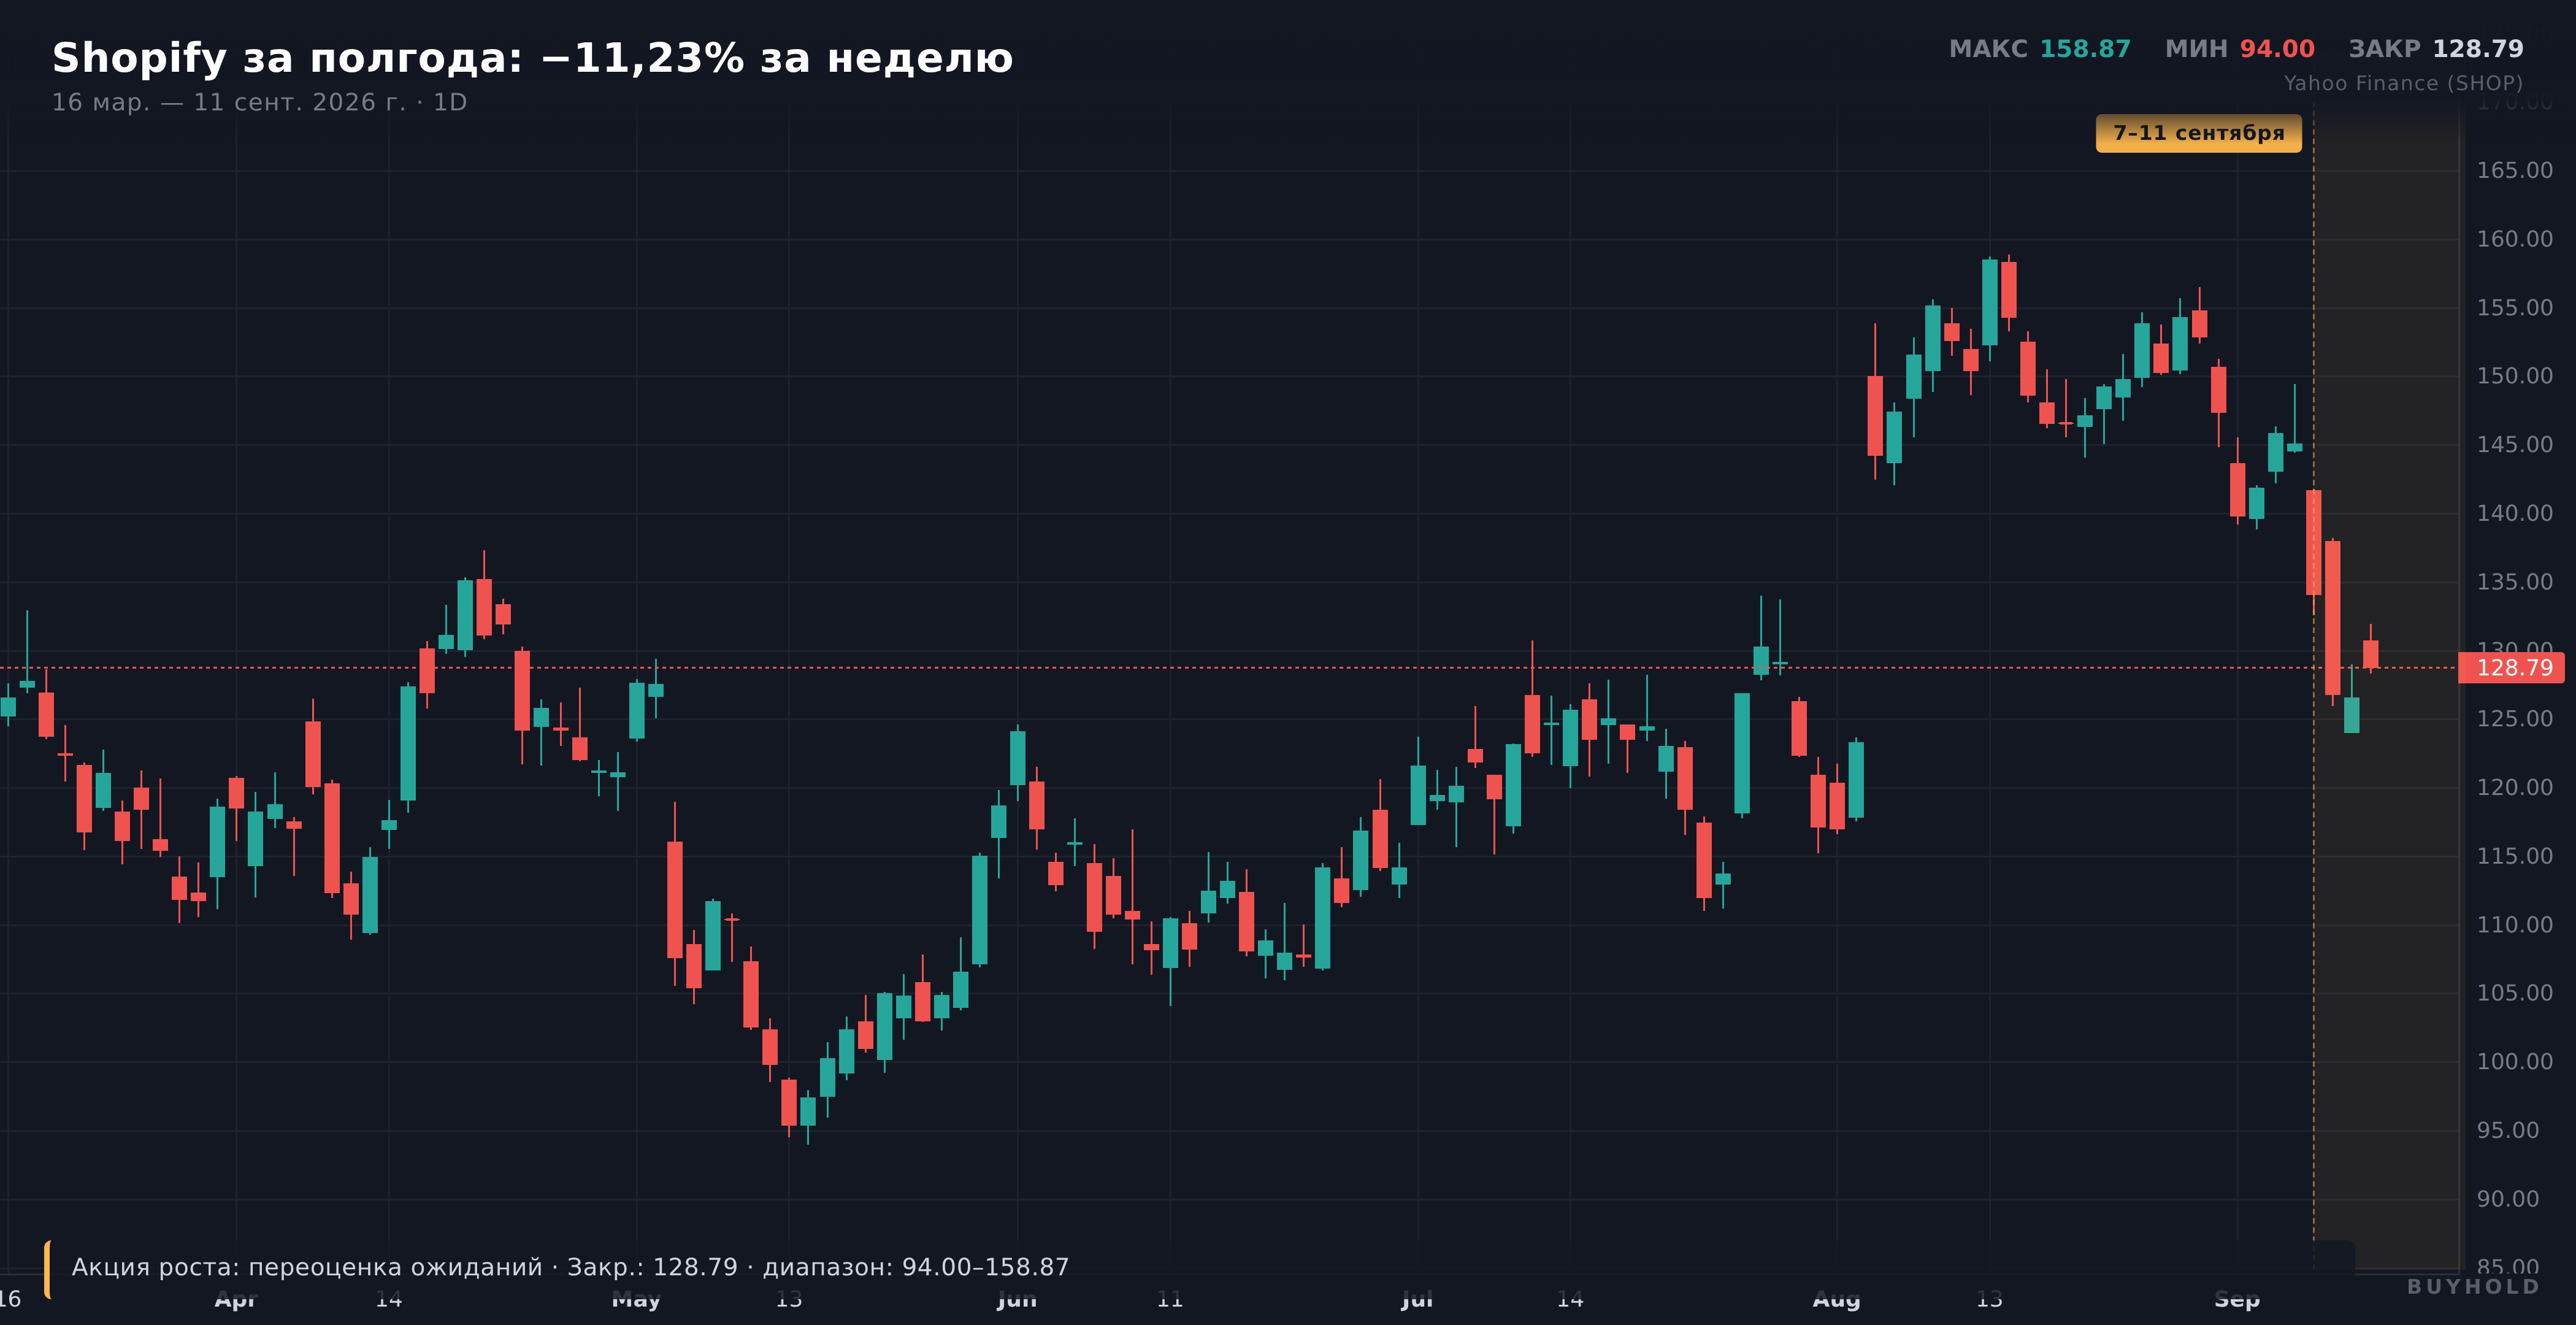
Task: Click the chart title "Shopify за полгода"
Action: click(288, 58)
